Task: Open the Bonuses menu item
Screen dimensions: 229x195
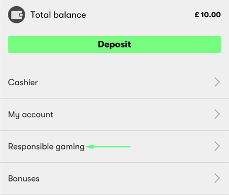Action: [114, 178]
